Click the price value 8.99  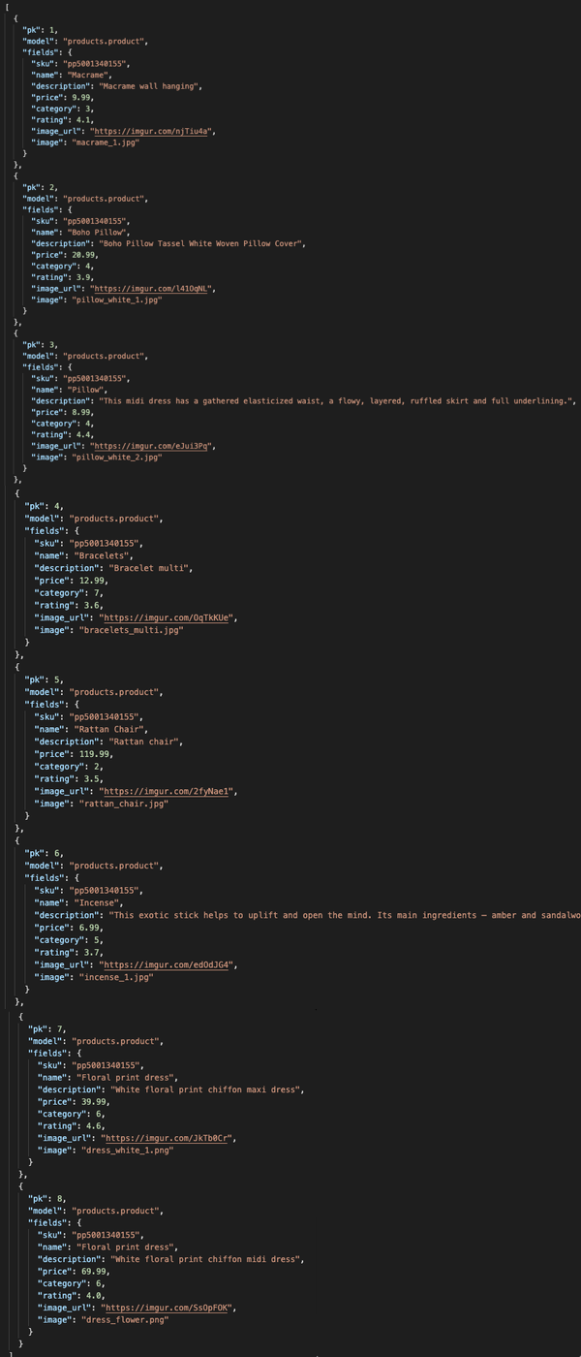coord(81,413)
